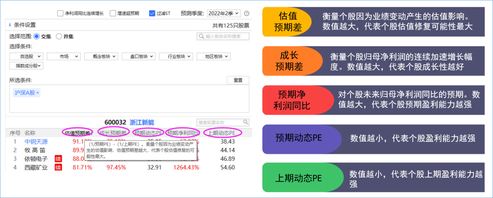The height and width of the screenshot is (198, 493).
Task: Click the 32.91 value in 西藏矿业 row
Action: point(155,168)
